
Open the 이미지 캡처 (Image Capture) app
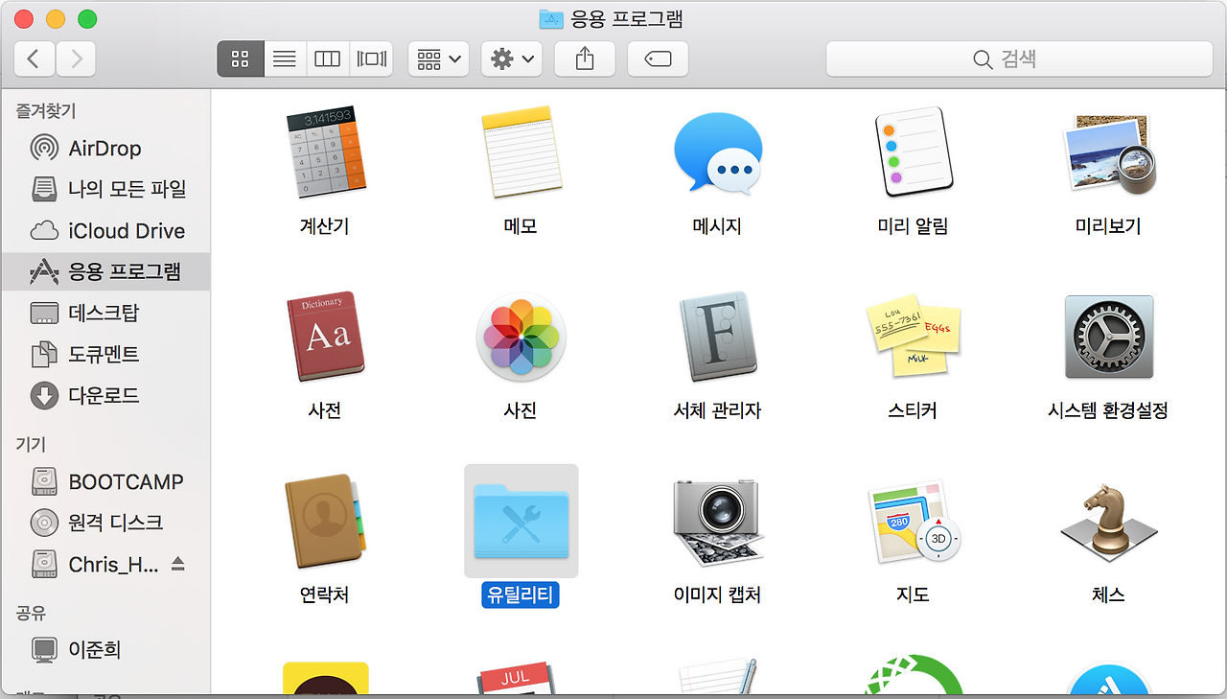coord(717,522)
